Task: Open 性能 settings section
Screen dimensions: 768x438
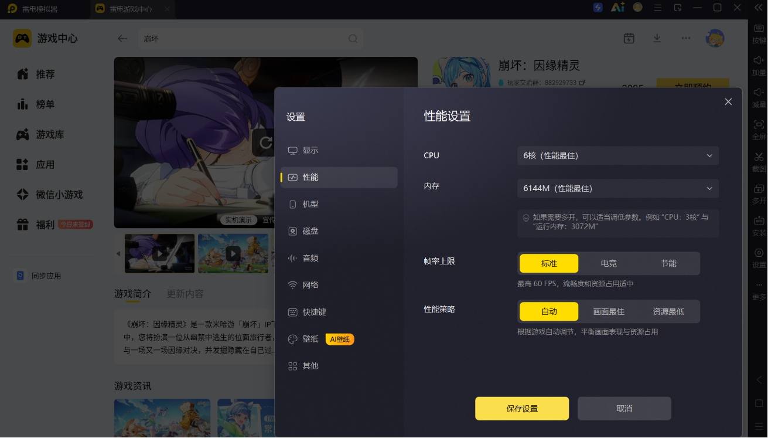Action: tap(339, 177)
